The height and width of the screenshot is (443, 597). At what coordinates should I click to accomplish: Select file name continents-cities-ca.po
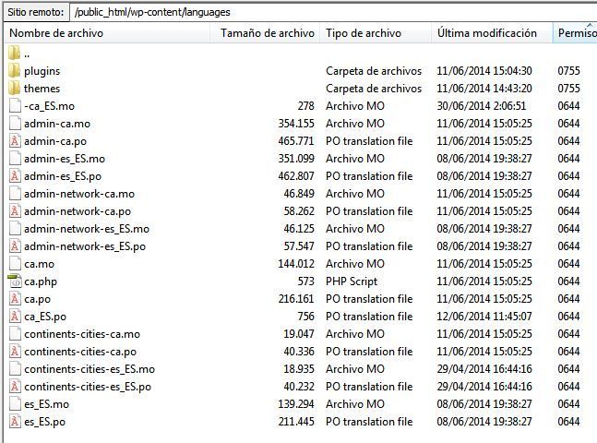[80, 352]
